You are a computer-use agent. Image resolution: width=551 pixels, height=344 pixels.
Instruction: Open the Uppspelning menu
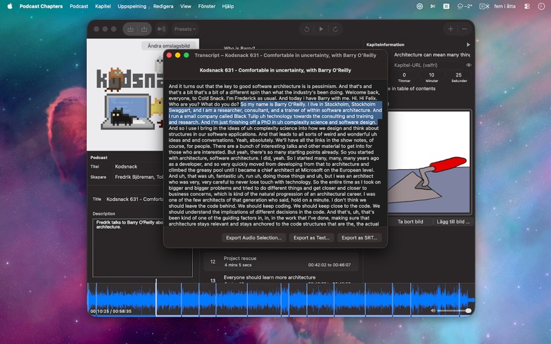pyautogui.click(x=132, y=6)
